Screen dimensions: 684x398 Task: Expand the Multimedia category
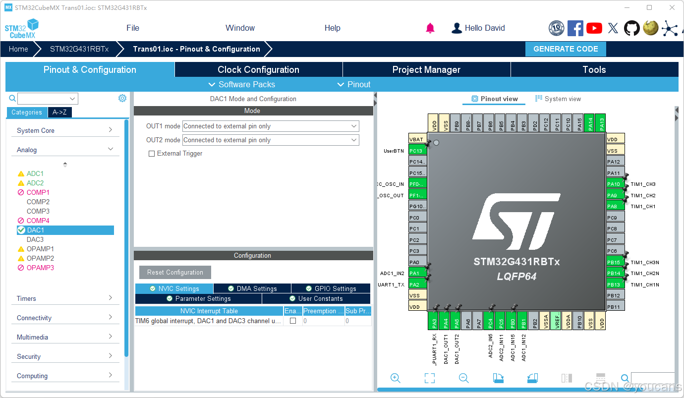65,337
